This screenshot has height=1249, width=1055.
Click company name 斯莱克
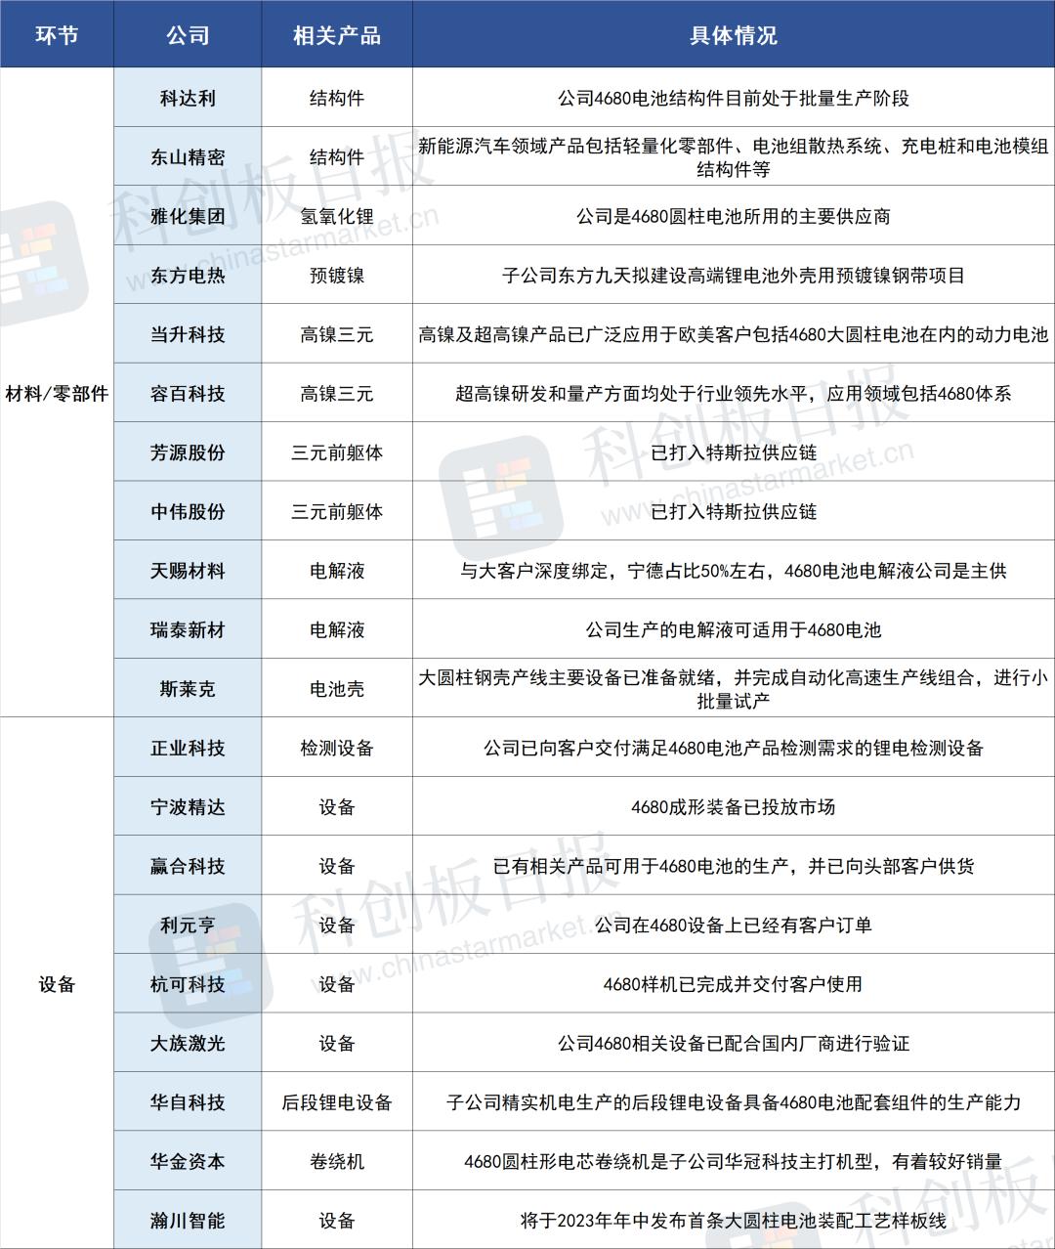(x=188, y=689)
